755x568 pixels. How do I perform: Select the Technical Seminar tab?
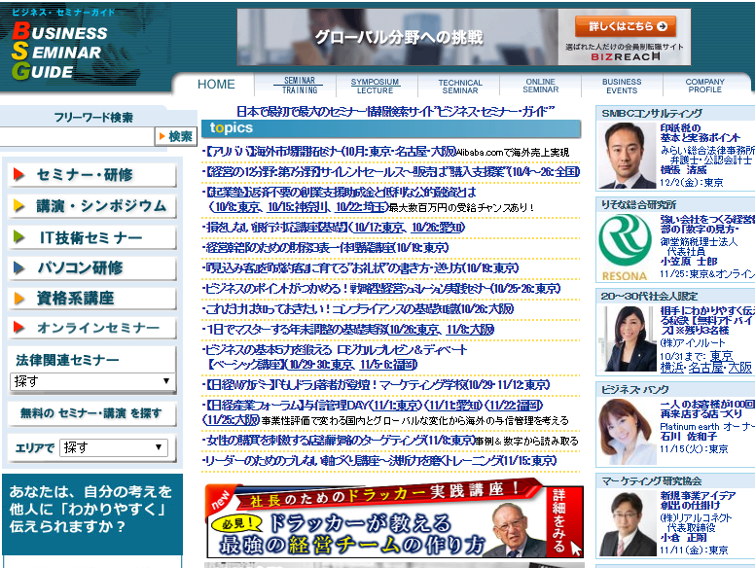[460, 87]
